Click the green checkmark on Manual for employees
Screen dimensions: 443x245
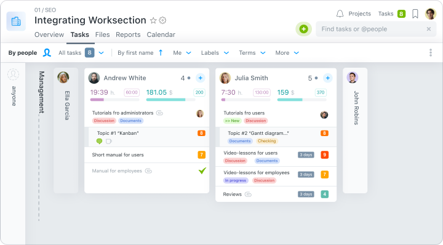[202, 171]
